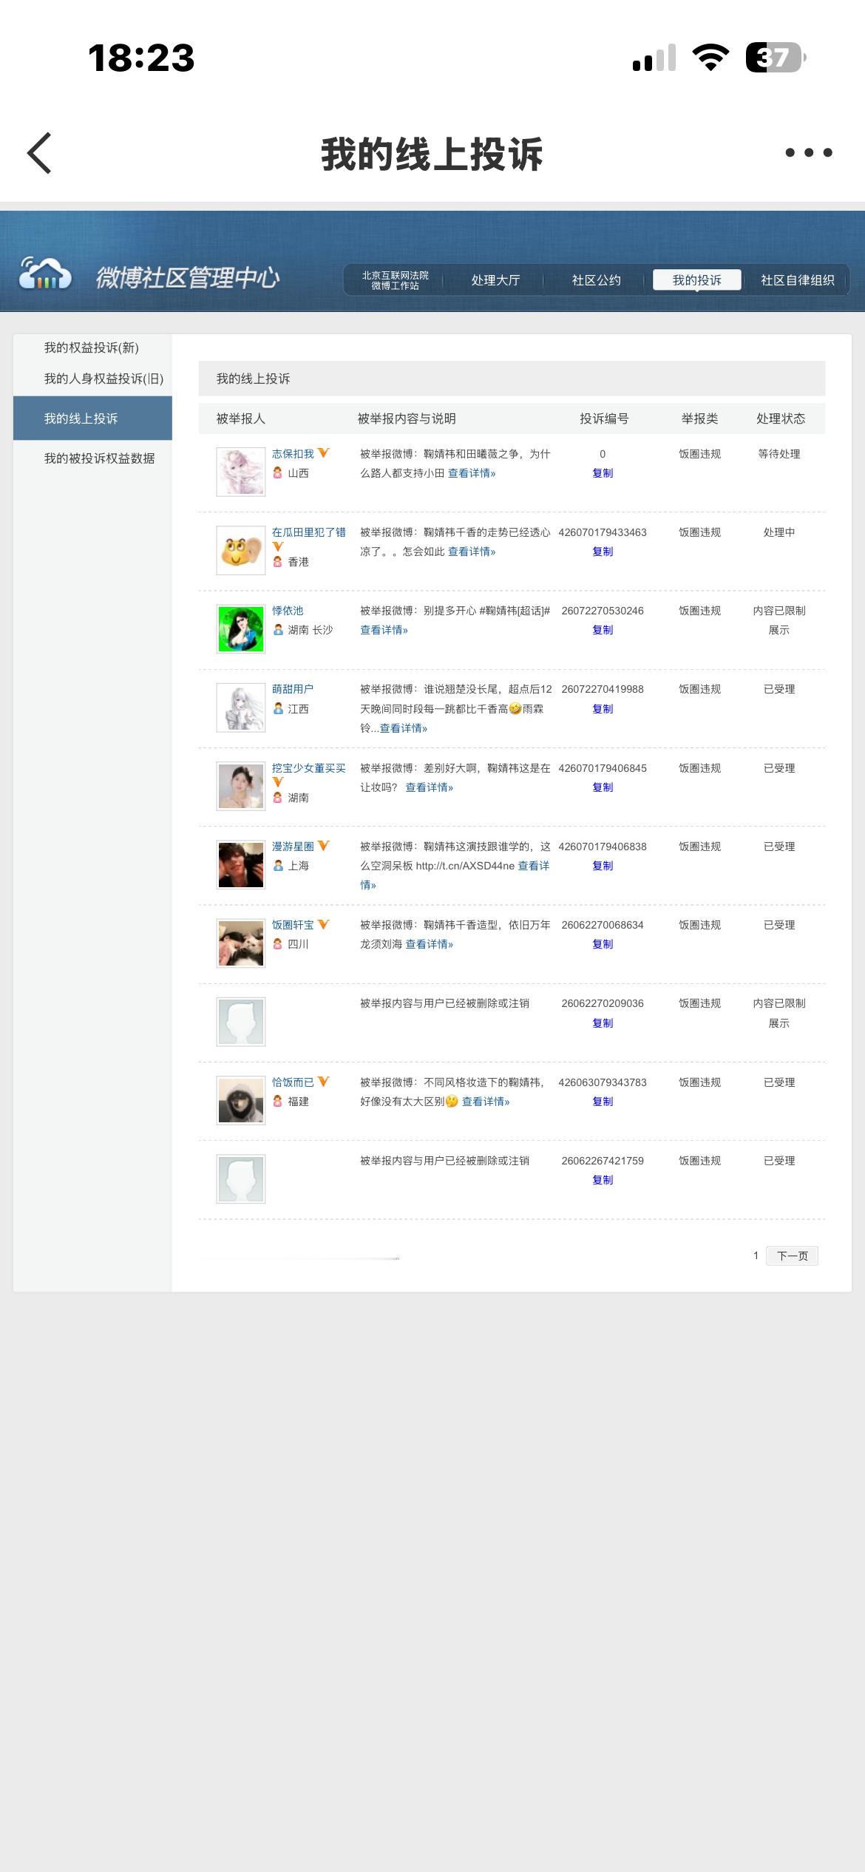Open avatar of user 恰饭而已
This screenshot has width=865, height=1872.
tap(241, 1100)
